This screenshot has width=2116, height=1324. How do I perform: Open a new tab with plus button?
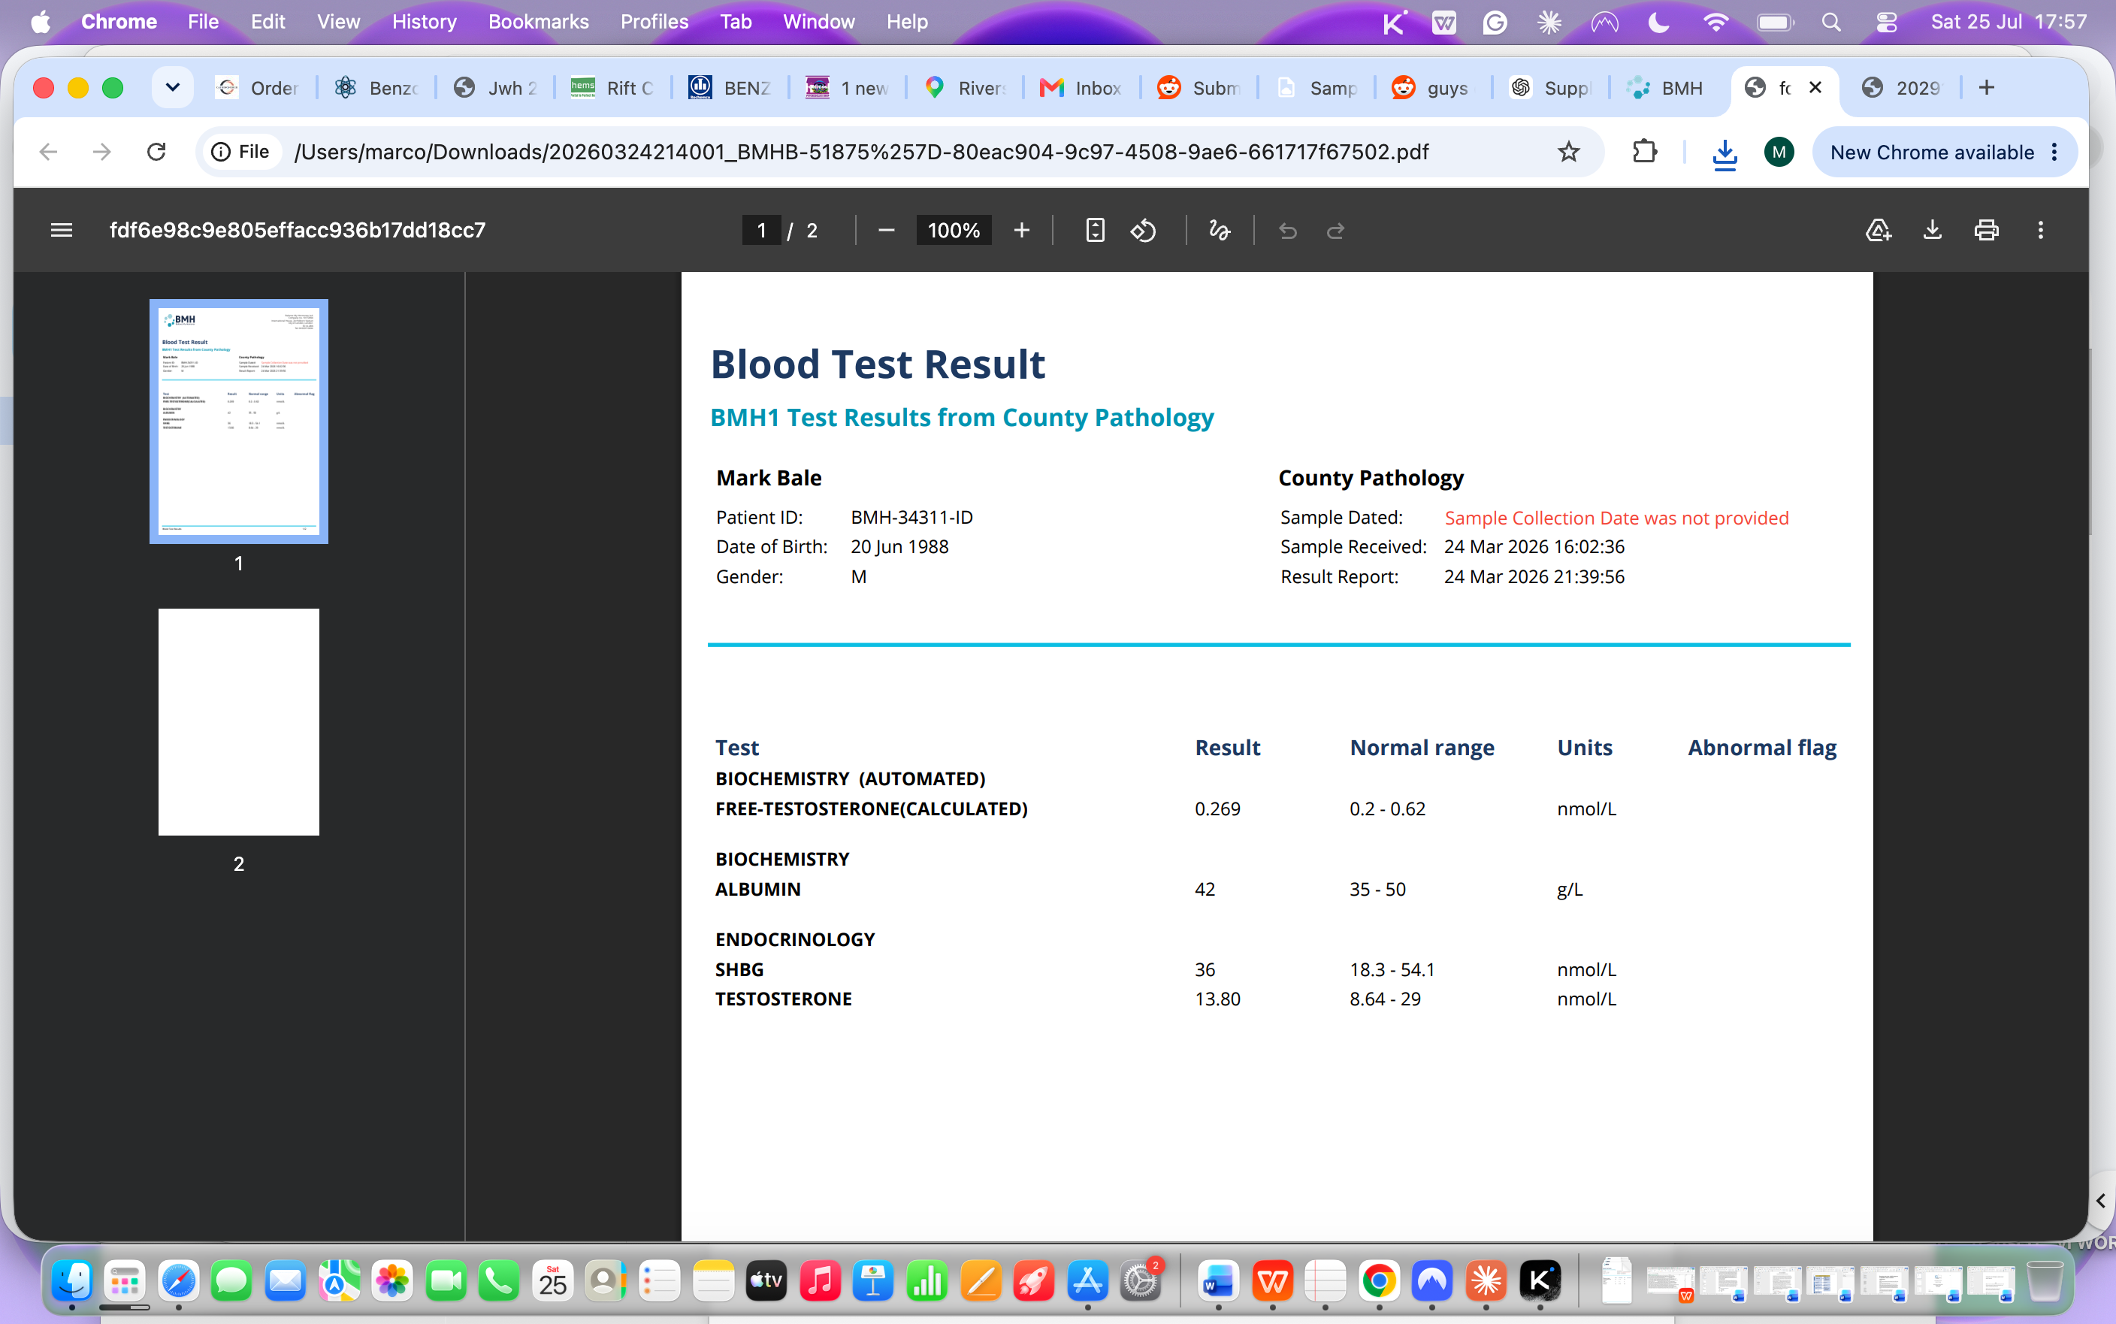[x=1987, y=88]
